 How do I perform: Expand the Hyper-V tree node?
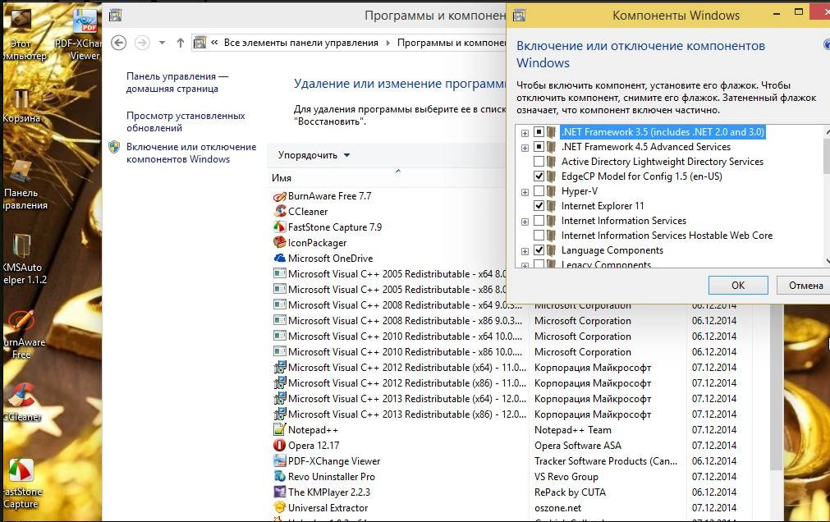525,192
